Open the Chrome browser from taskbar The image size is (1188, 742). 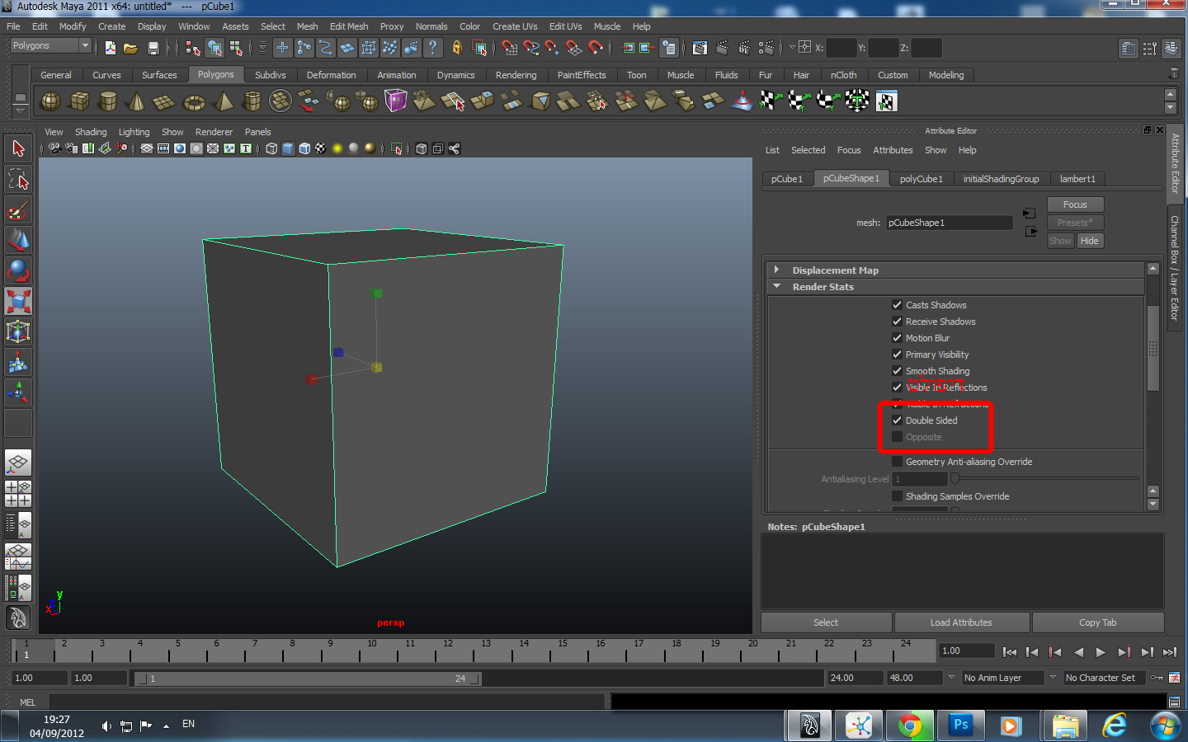click(x=910, y=726)
